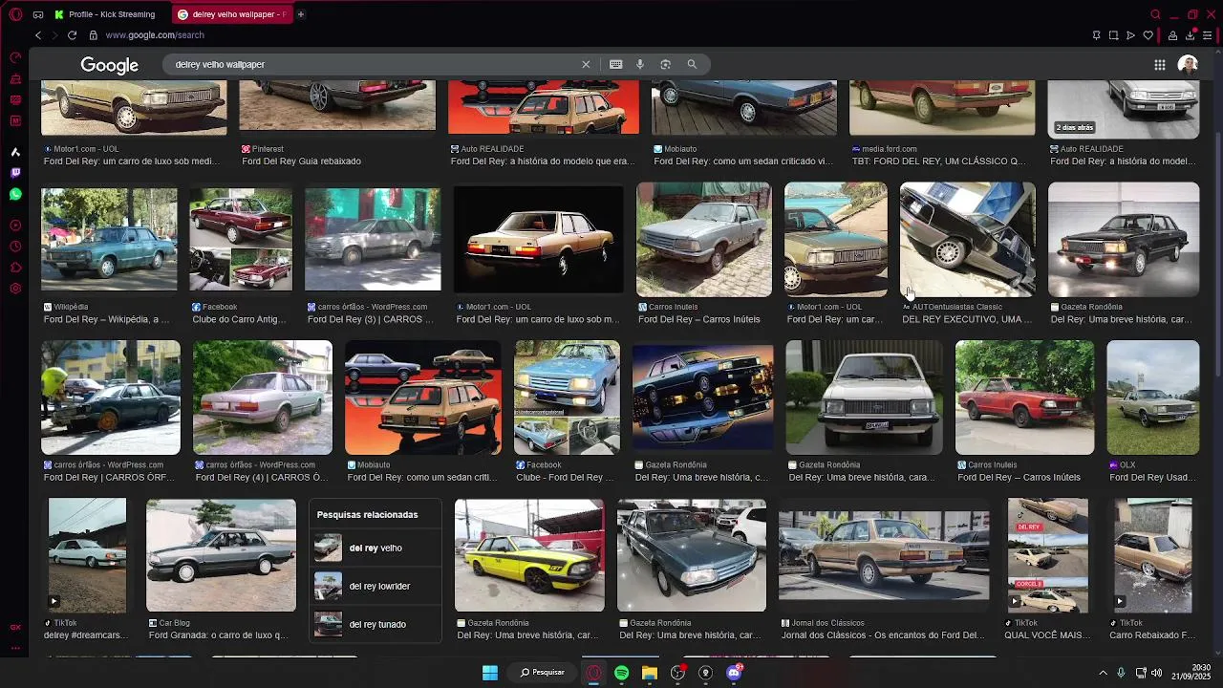This screenshot has height=688, width=1223.
Task: Open Car Blog Ford Granada thumbnail
Action: tap(221, 555)
